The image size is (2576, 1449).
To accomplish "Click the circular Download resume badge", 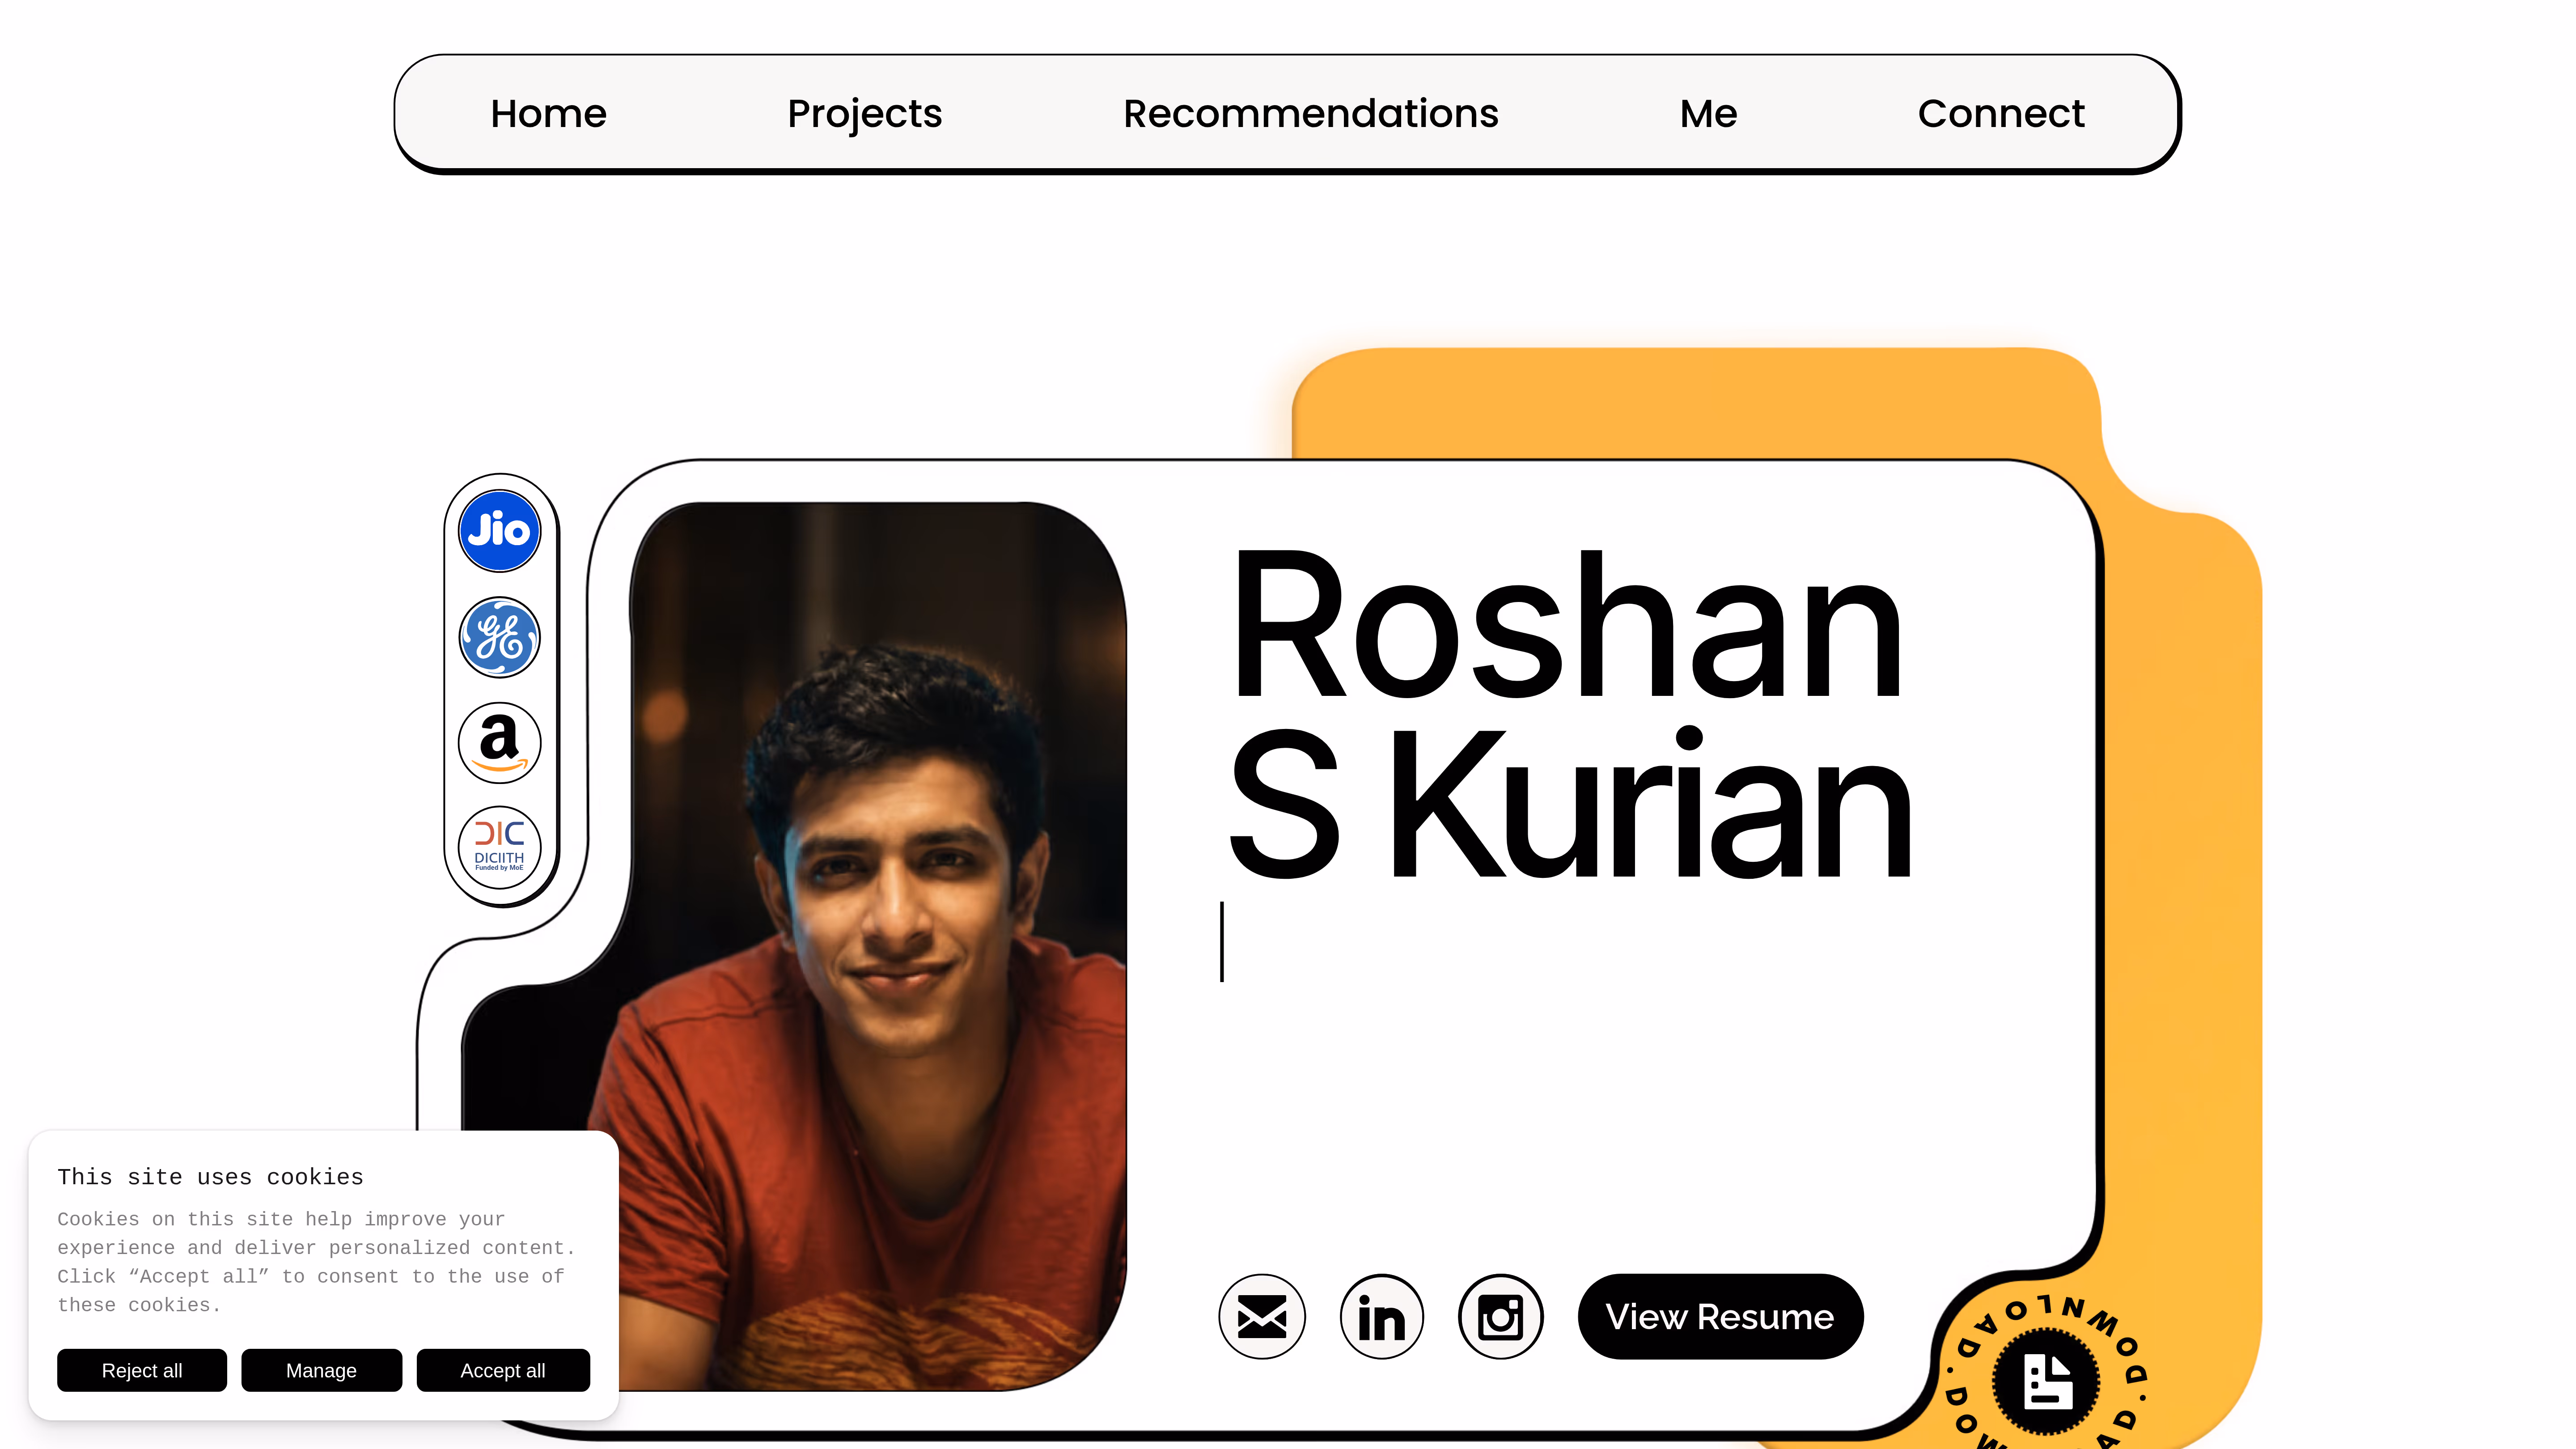I will pyautogui.click(x=2045, y=1382).
